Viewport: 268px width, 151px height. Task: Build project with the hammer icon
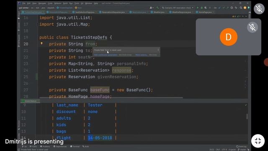[157, 8]
